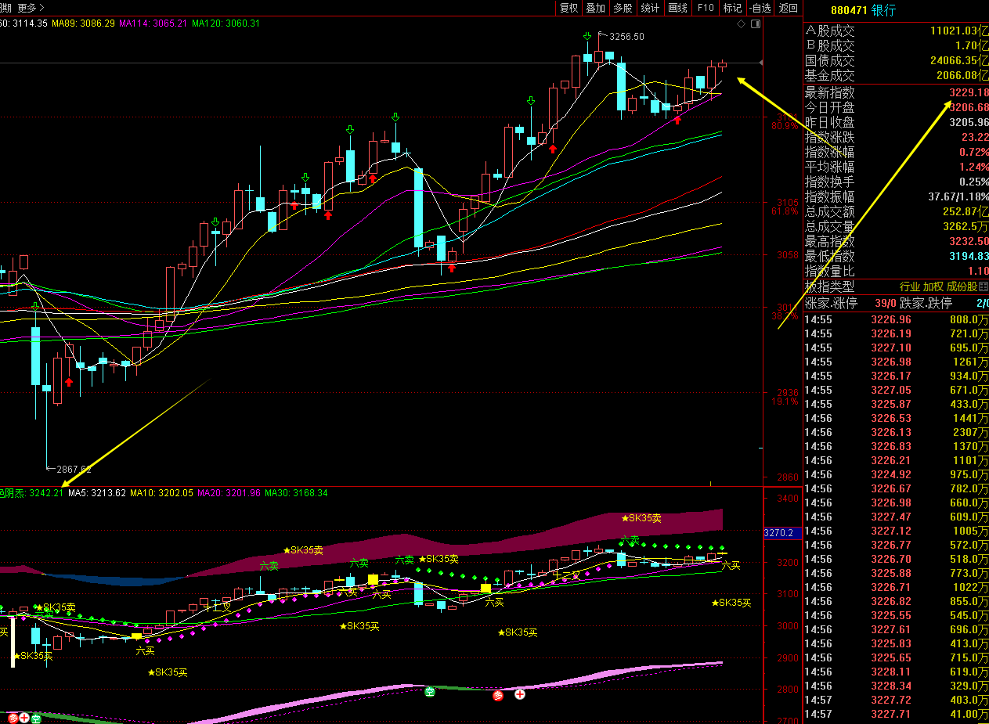Click the 总成交额 252.87亿 value
This screenshot has width=989, height=724.
pyautogui.click(x=966, y=212)
